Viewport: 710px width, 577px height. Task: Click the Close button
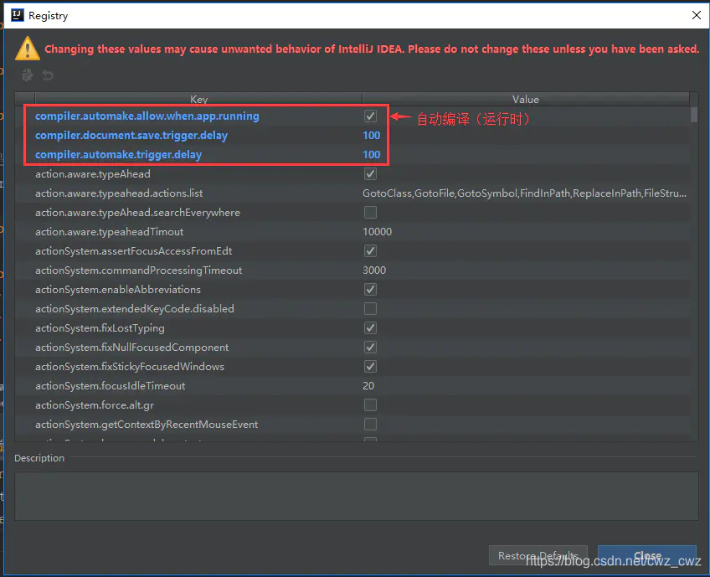coord(647,555)
